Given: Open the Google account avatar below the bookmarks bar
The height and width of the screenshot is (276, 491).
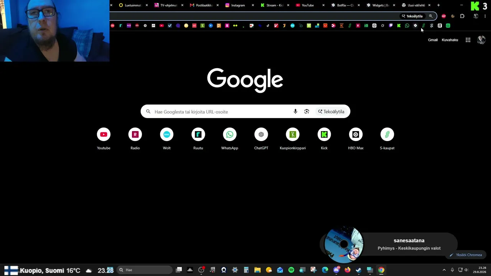Looking at the screenshot, I should pos(481,40).
